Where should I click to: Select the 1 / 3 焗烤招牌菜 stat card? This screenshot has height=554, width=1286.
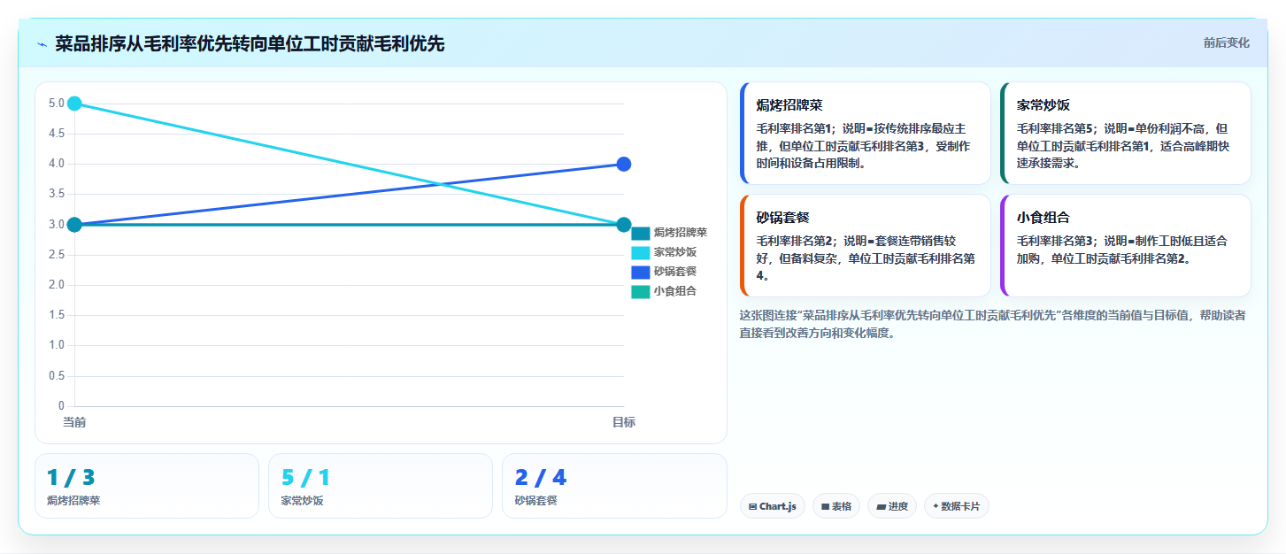(147, 486)
